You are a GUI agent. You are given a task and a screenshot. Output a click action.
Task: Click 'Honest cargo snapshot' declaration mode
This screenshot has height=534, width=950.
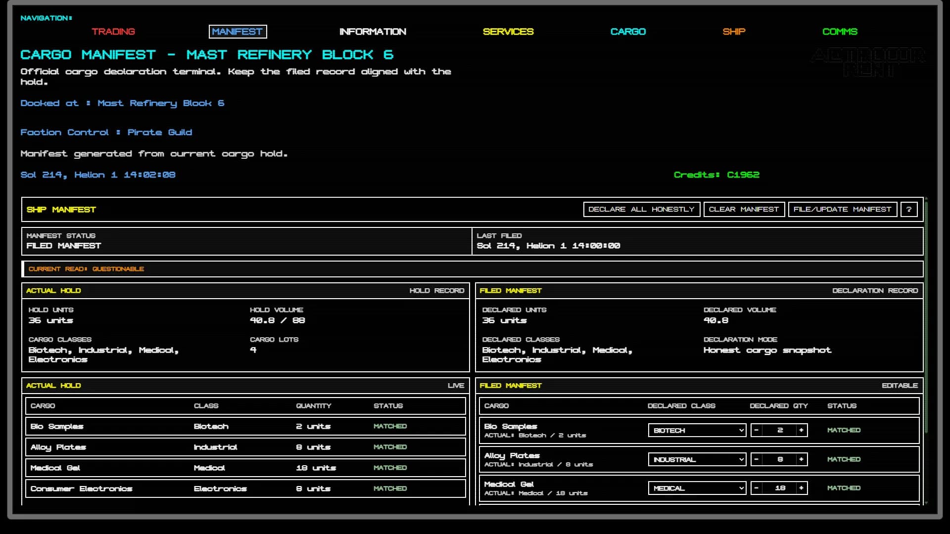click(x=767, y=350)
